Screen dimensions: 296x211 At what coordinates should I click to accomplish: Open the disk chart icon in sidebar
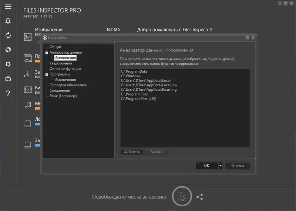8,50
